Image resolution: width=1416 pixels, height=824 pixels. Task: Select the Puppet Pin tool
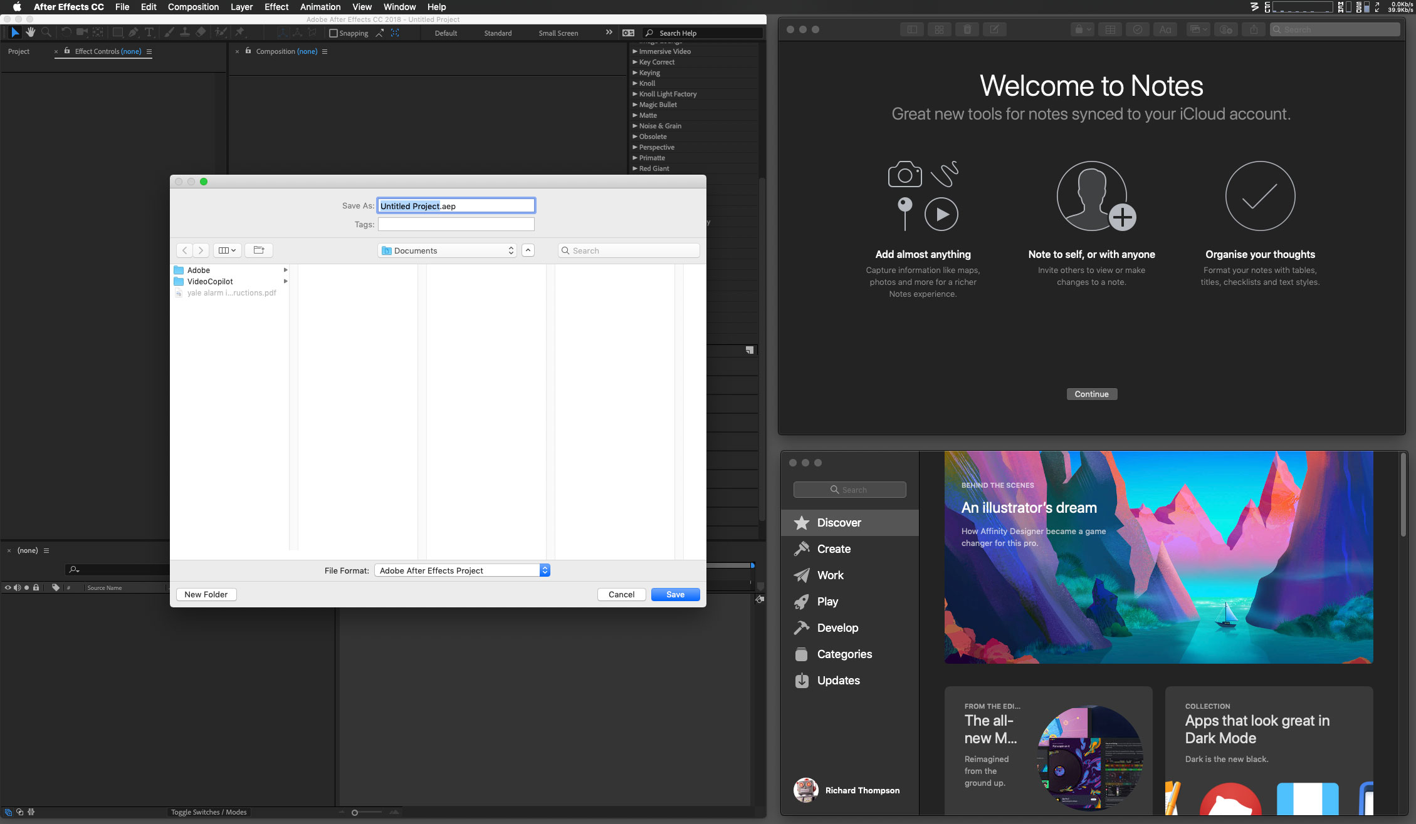(x=239, y=33)
